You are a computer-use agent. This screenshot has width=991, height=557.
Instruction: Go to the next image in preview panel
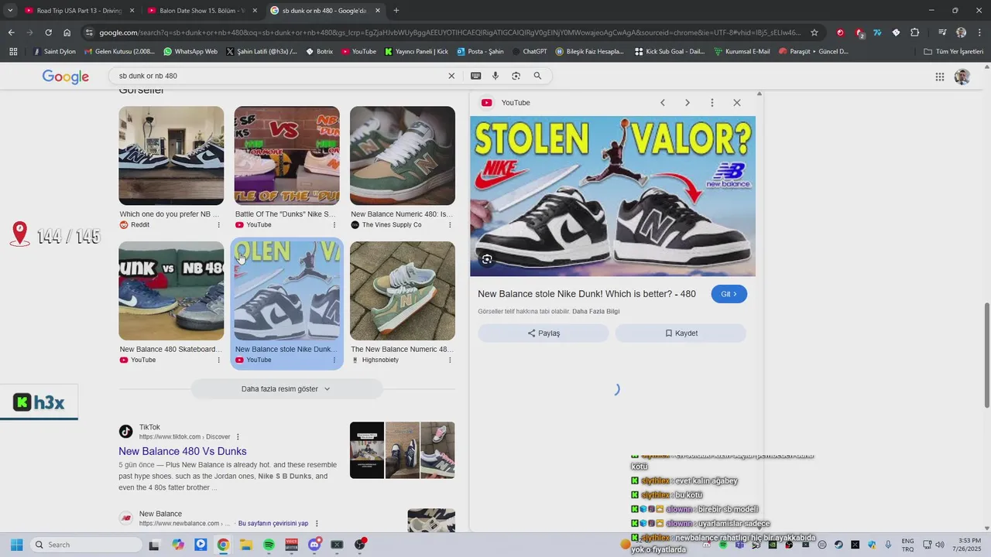688,103
